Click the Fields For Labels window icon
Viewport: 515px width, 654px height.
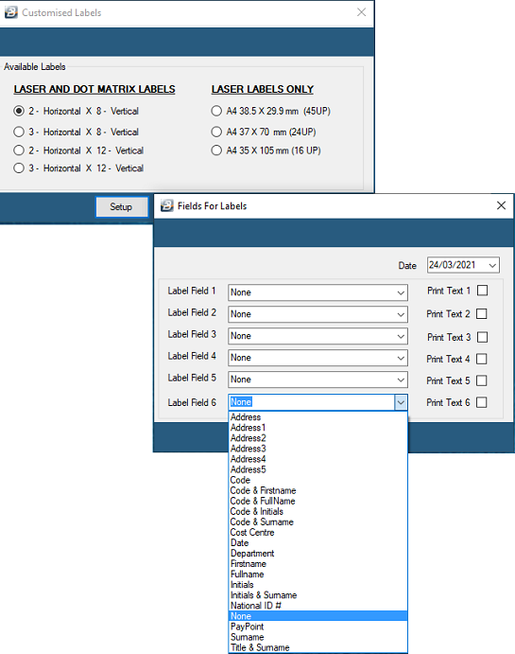click(x=167, y=205)
